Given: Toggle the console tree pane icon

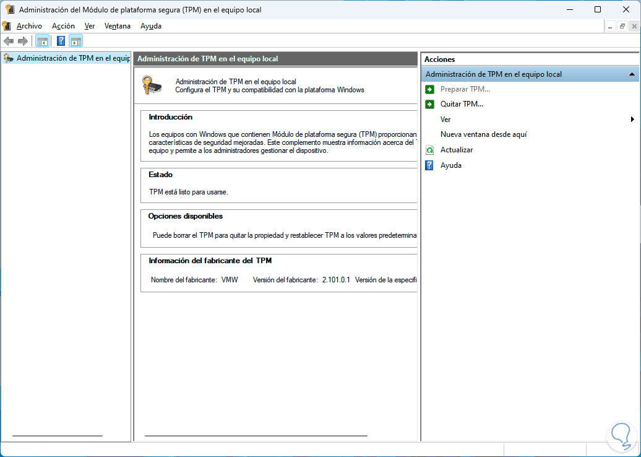Looking at the screenshot, I should [x=43, y=41].
